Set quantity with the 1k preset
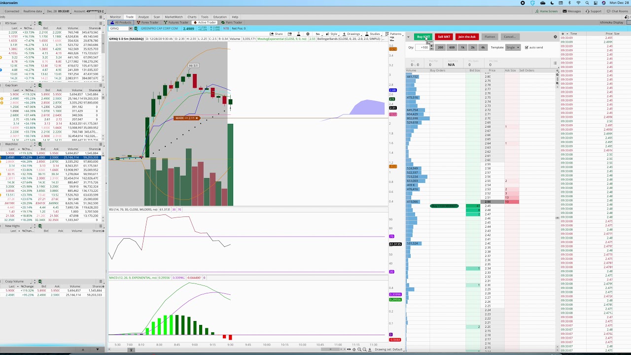 [462, 47]
